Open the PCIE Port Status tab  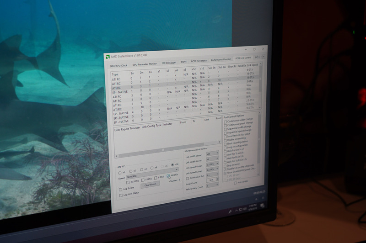(199, 61)
